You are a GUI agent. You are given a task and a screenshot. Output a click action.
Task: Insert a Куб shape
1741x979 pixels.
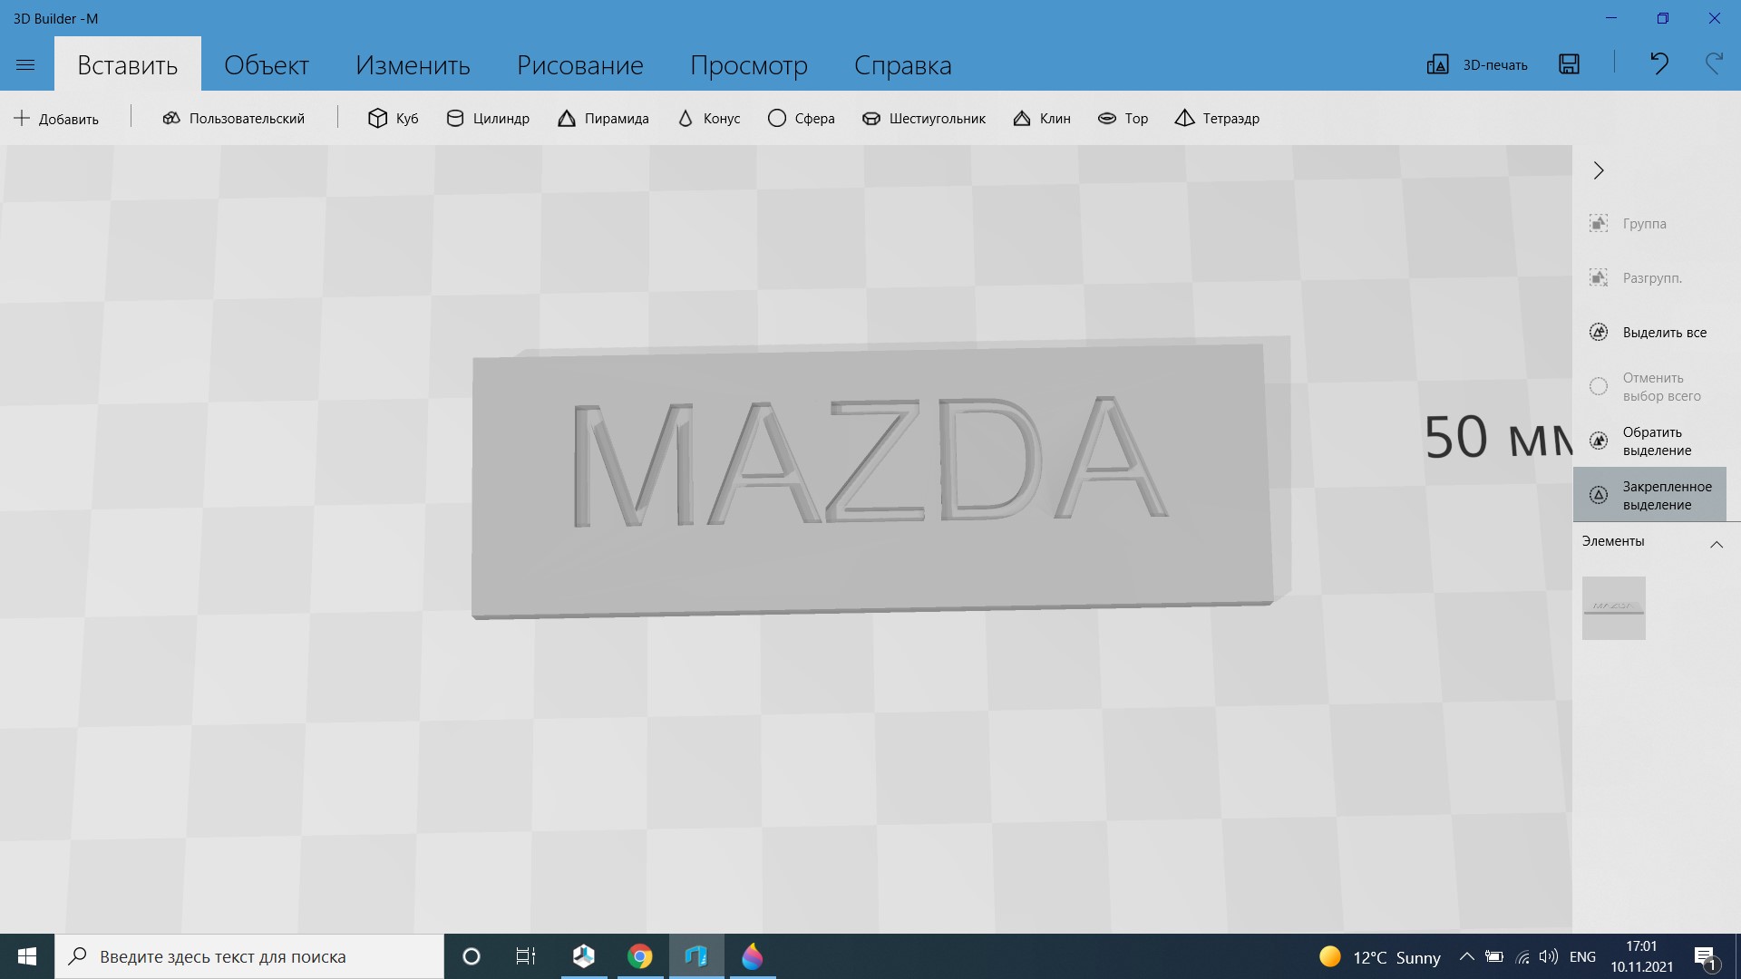coord(394,119)
